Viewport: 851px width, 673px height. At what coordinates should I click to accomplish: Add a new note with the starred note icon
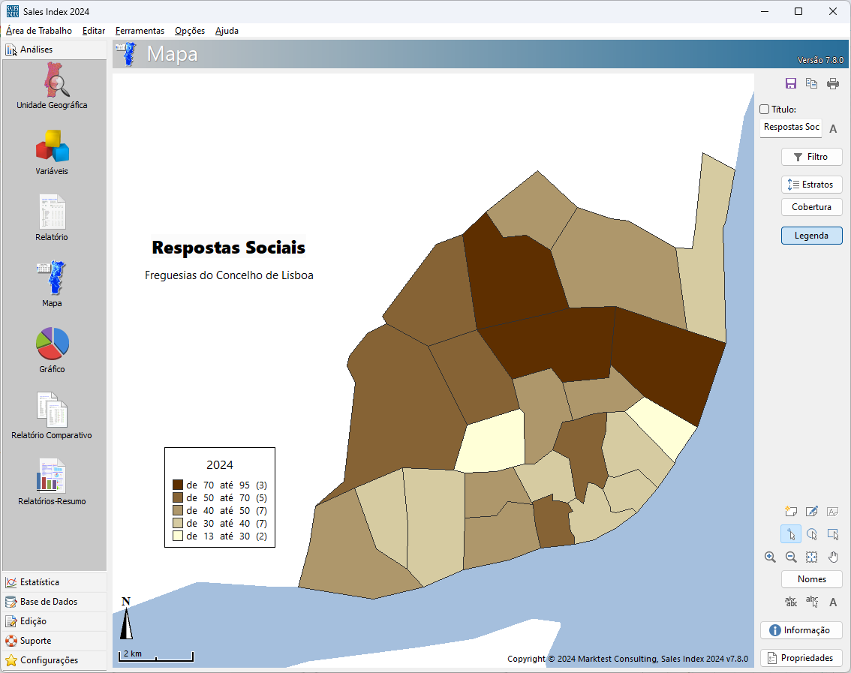click(790, 512)
